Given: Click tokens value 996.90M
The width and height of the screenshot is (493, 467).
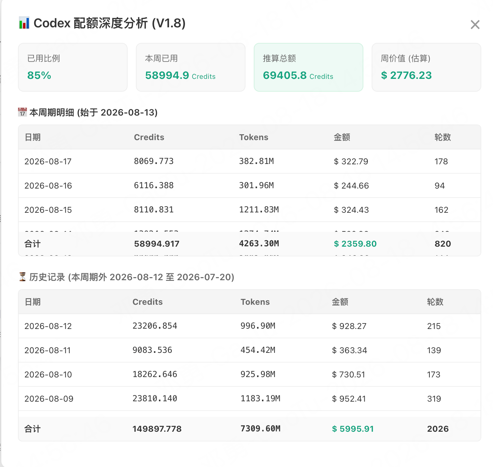Looking at the screenshot, I should pyautogui.click(x=258, y=326).
